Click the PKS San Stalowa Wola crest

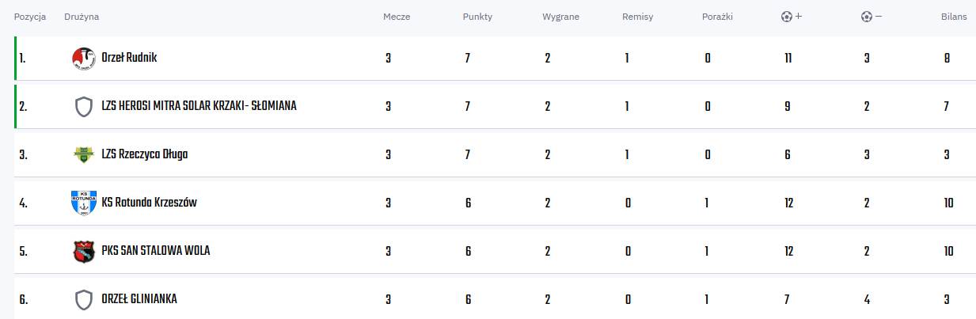pyautogui.click(x=83, y=252)
